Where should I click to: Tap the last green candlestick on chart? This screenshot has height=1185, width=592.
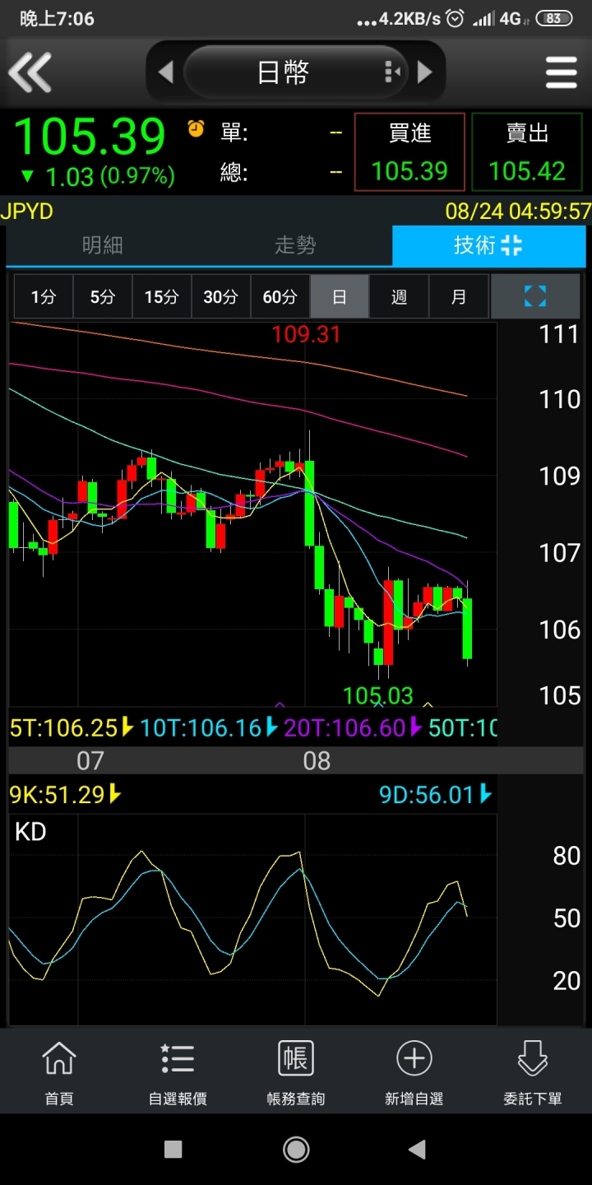pos(468,629)
